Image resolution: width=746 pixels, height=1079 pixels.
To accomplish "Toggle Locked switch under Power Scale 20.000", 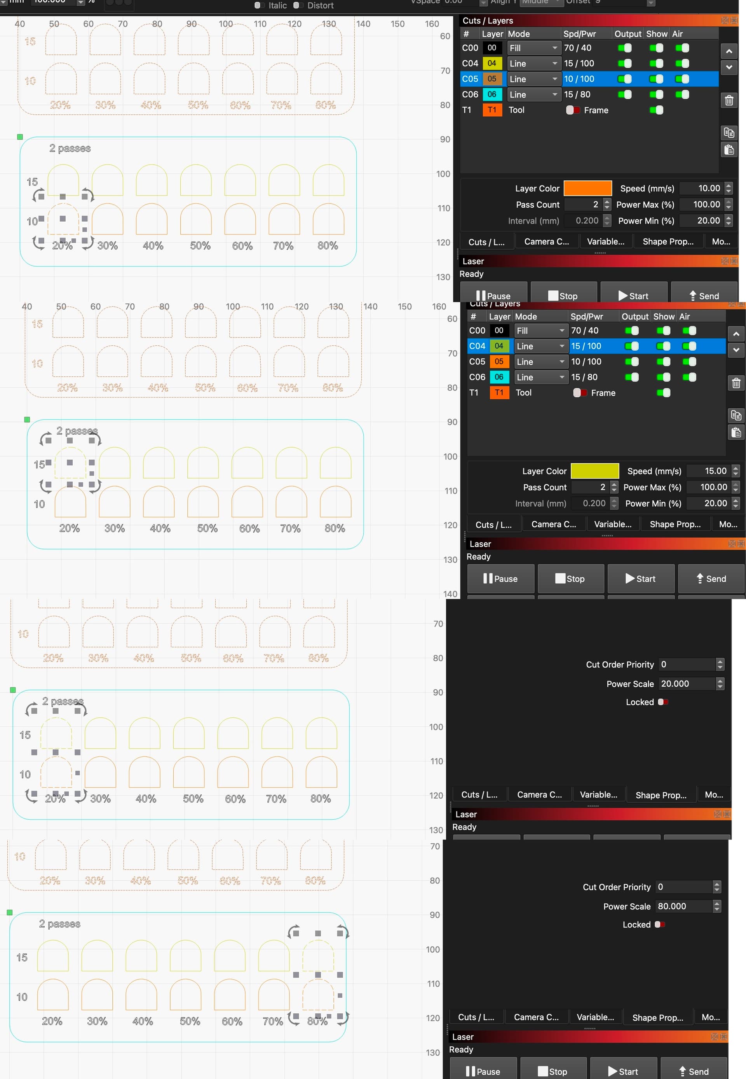I will [663, 702].
